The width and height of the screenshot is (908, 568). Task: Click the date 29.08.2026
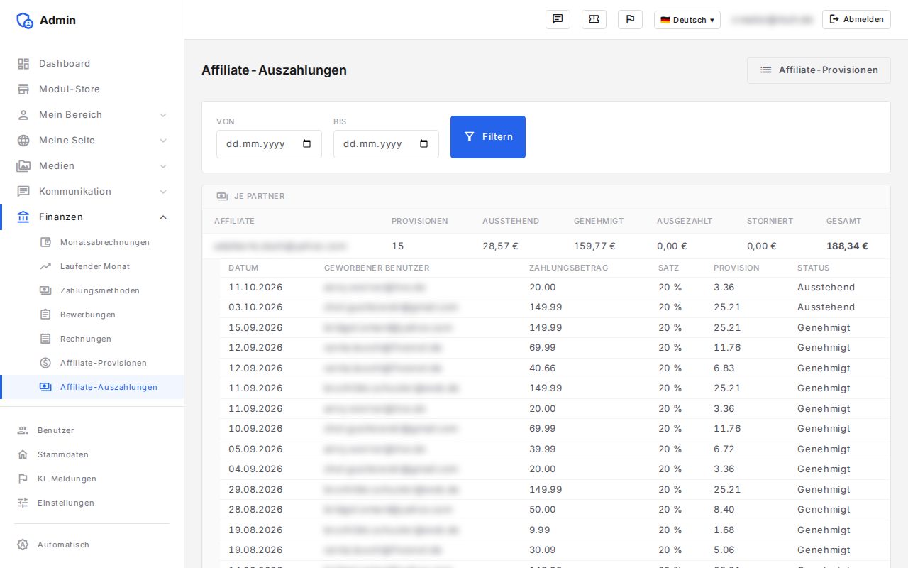pos(255,490)
